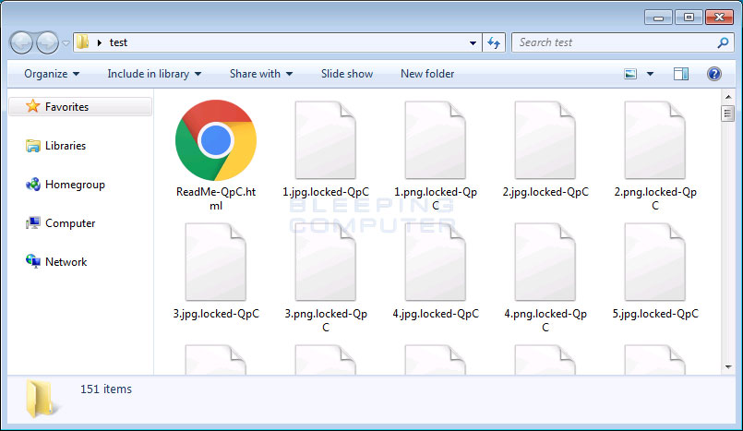
Task: Select the 1.jpg.locked-QpC file icon
Action: coord(326,140)
